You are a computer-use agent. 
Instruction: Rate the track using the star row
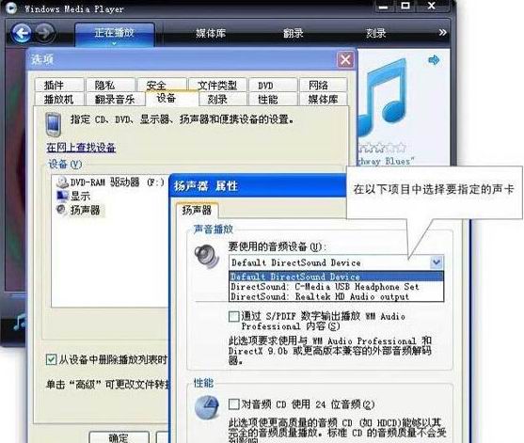[x=382, y=148]
